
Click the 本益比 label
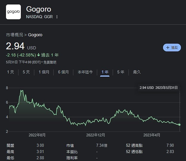[x=72, y=151]
